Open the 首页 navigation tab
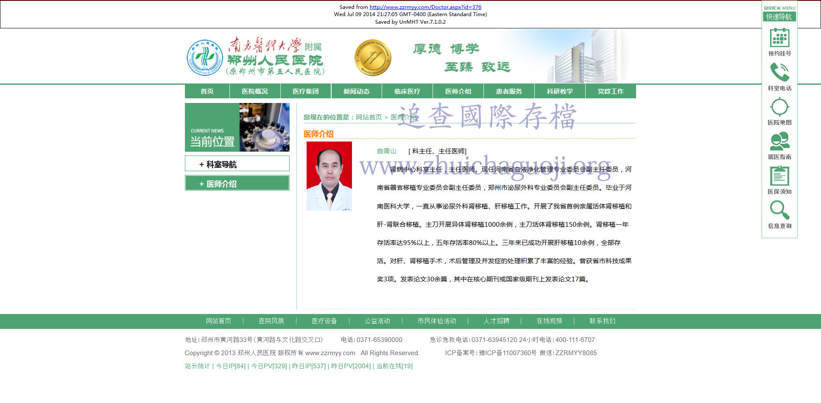The image size is (821, 403). 207,92
